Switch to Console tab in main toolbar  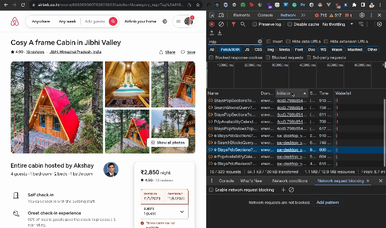click(265, 15)
